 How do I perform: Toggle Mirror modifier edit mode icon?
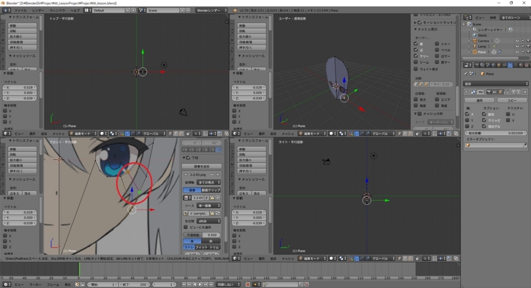coord(500,92)
